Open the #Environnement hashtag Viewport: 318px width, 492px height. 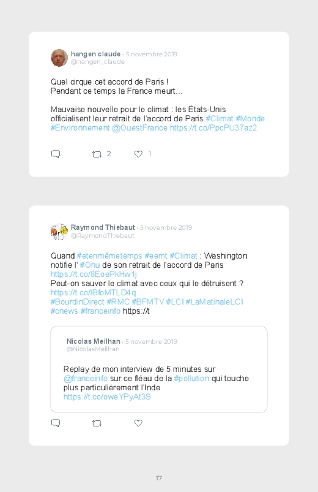click(x=80, y=127)
